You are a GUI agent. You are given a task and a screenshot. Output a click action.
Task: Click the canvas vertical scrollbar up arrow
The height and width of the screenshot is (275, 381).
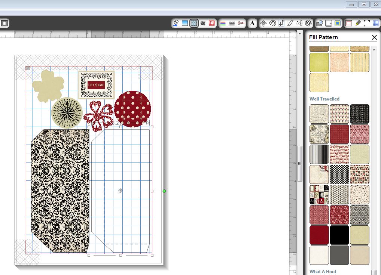(x=300, y=34)
